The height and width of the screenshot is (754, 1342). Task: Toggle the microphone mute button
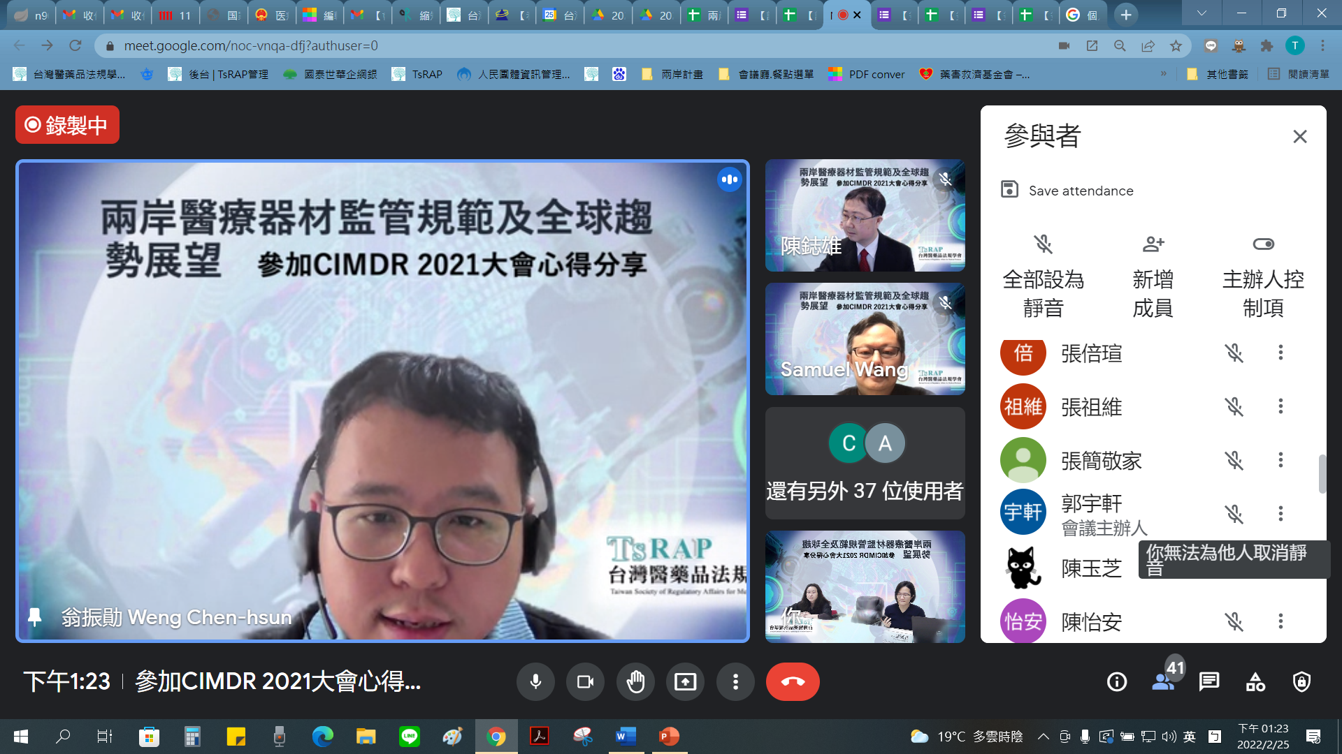(x=535, y=681)
